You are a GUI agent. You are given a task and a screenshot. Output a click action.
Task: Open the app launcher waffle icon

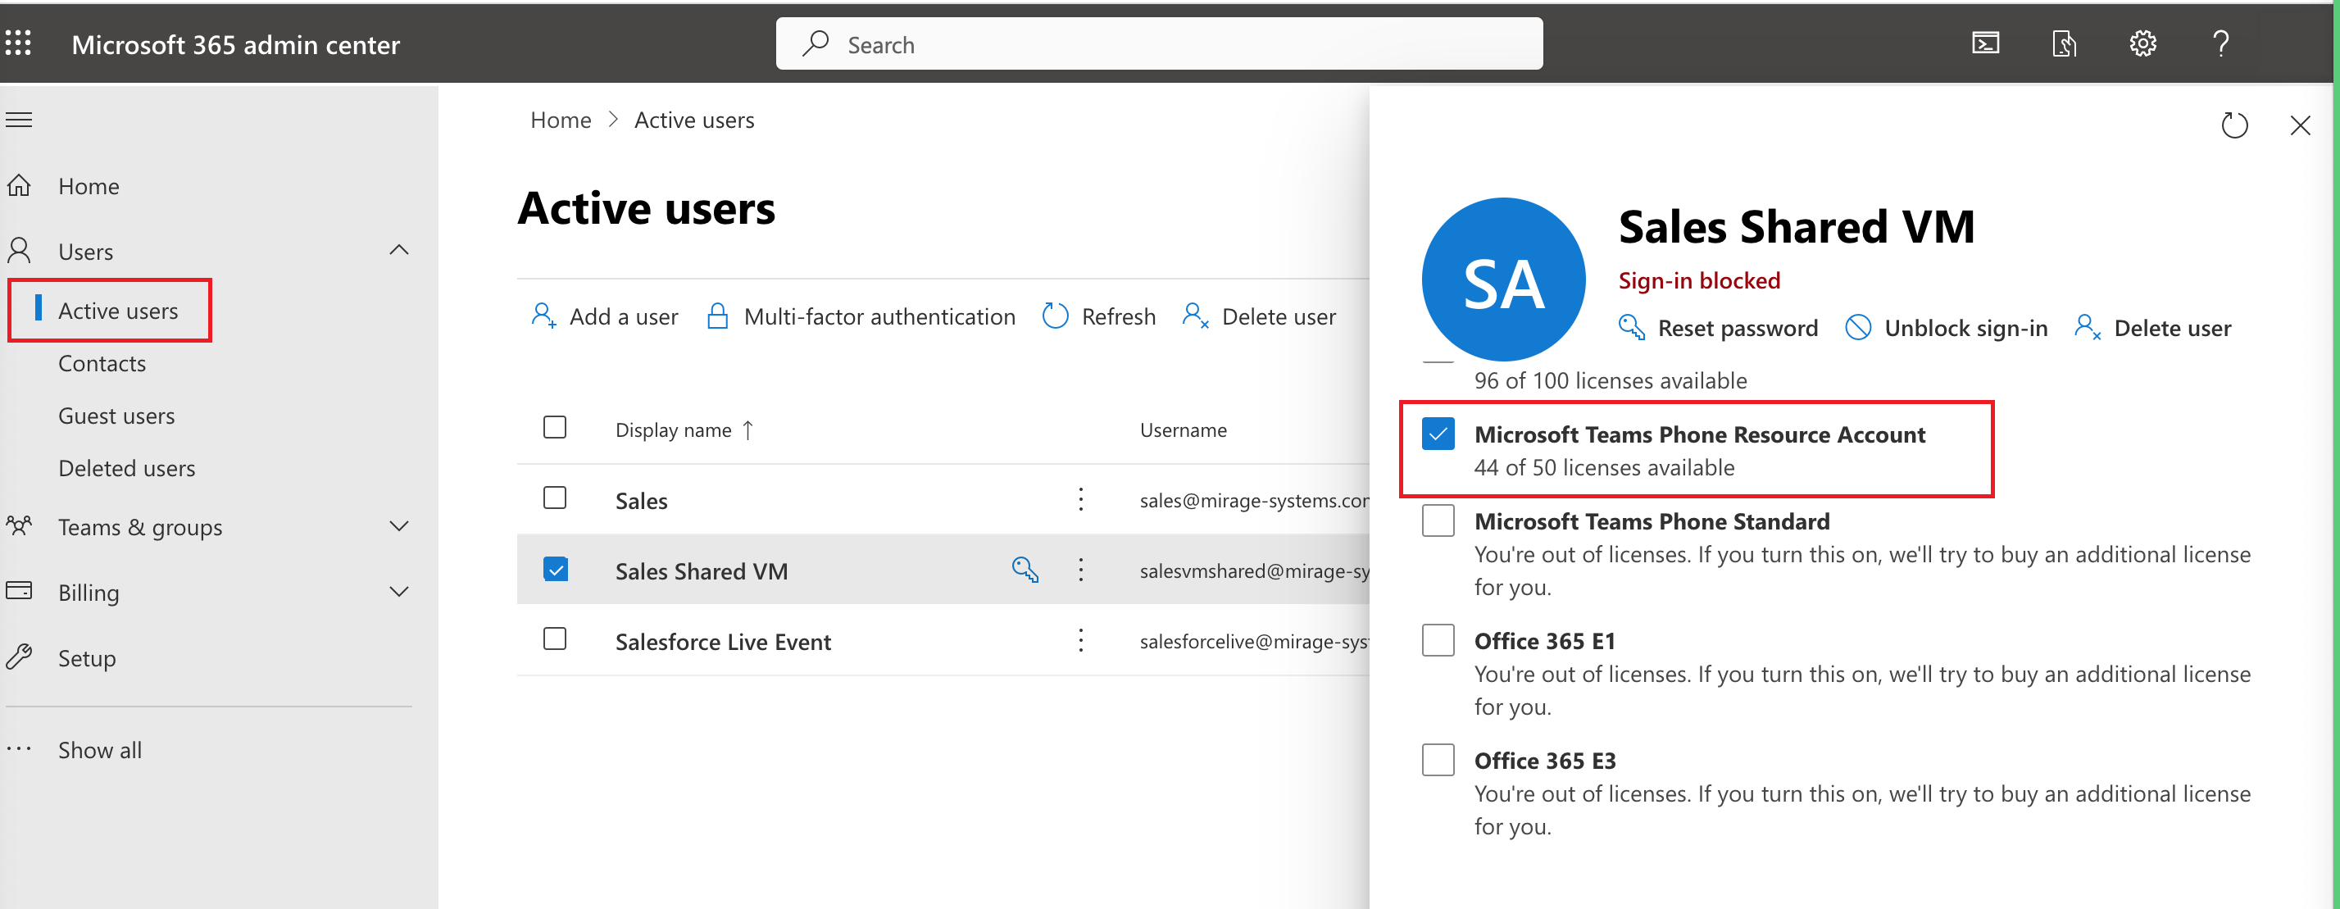pos(18,43)
